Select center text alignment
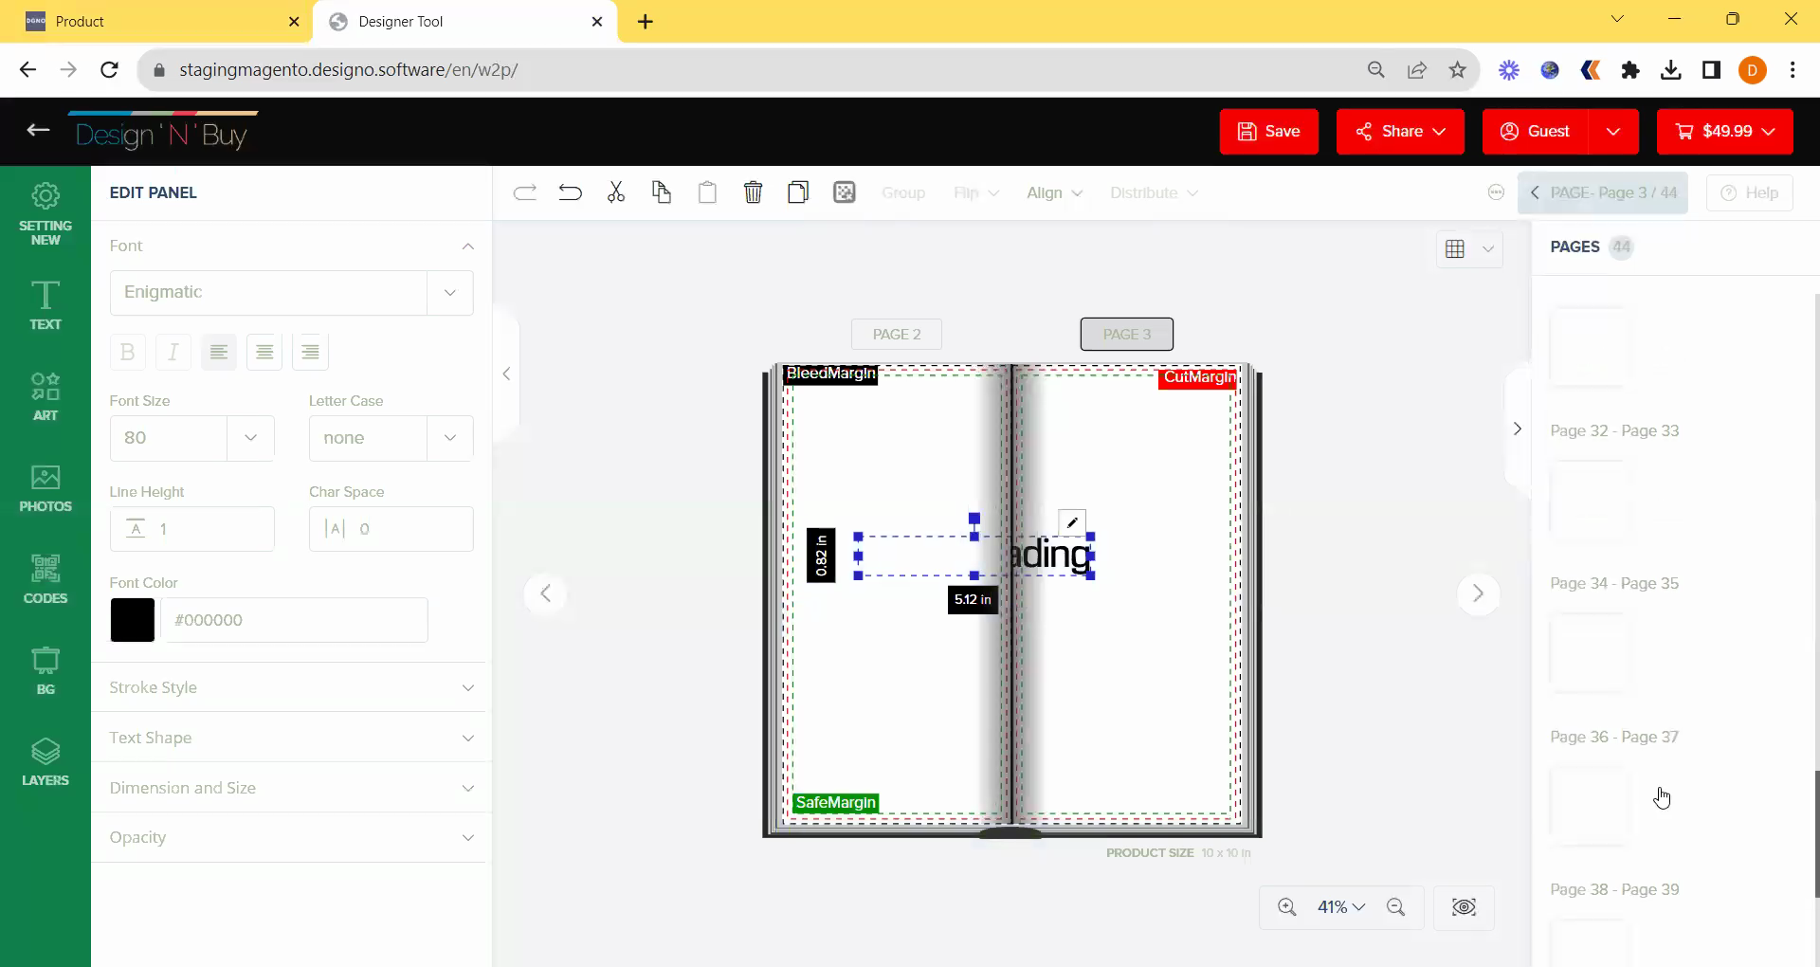 (264, 353)
